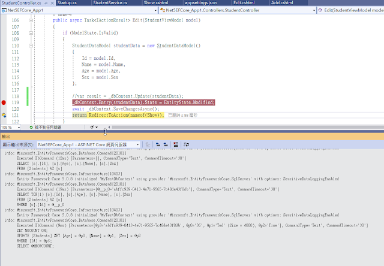The width and height of the screenshot is (384, 266).
Task: Clear all Output panel text
Action: (x=176, y=145)
